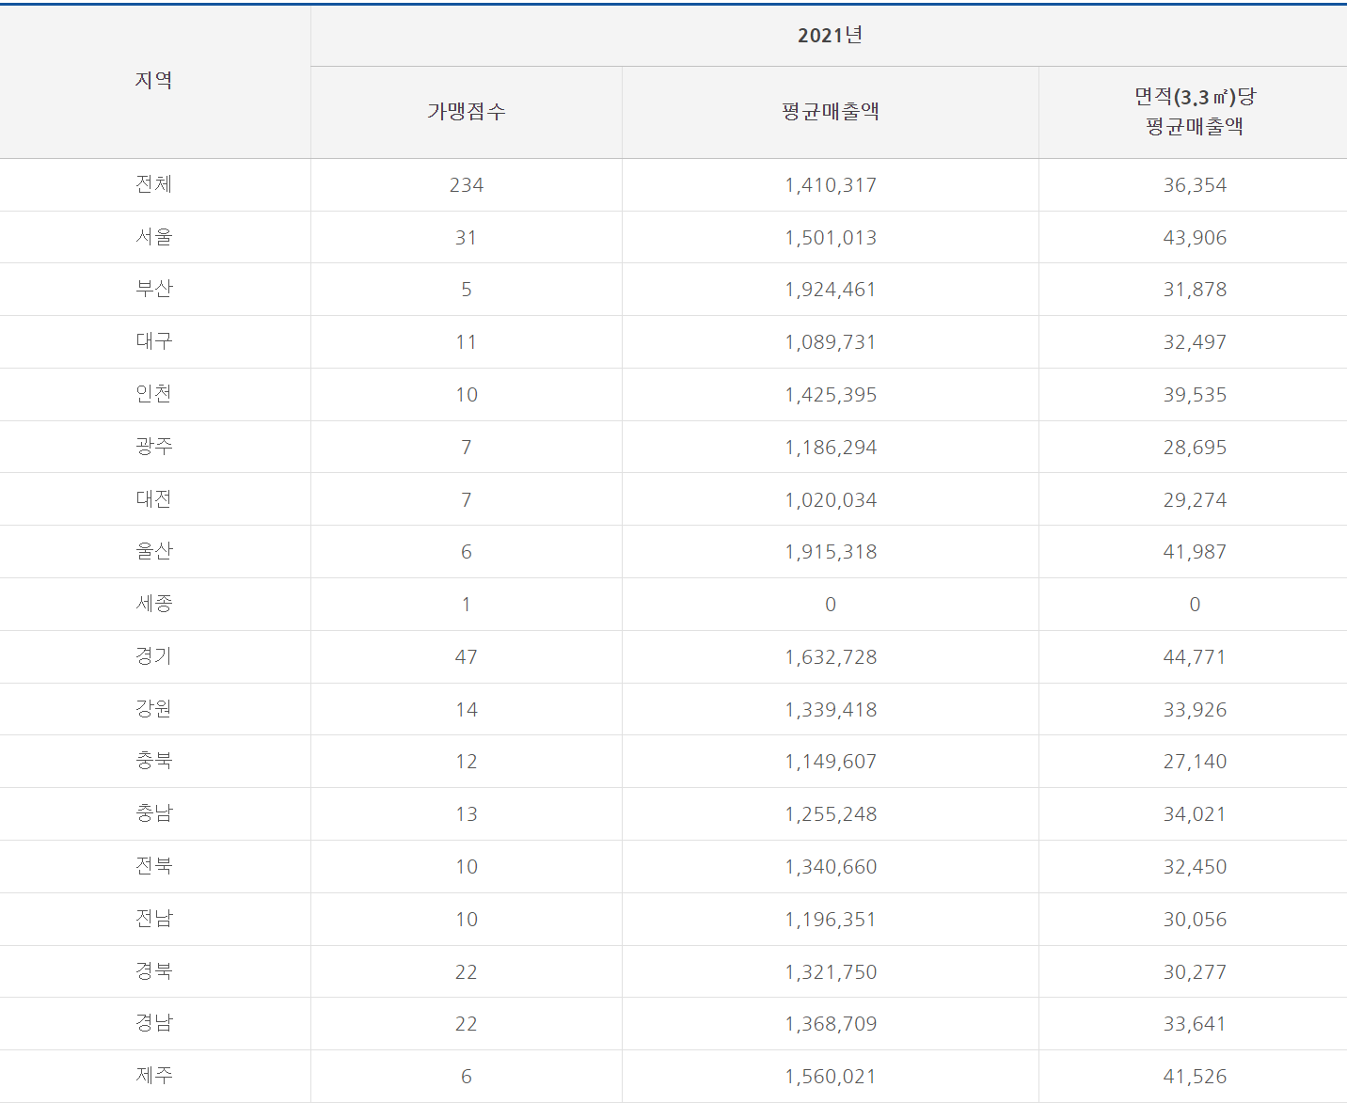Click the sales value 1,186,294

coord(831,448)
